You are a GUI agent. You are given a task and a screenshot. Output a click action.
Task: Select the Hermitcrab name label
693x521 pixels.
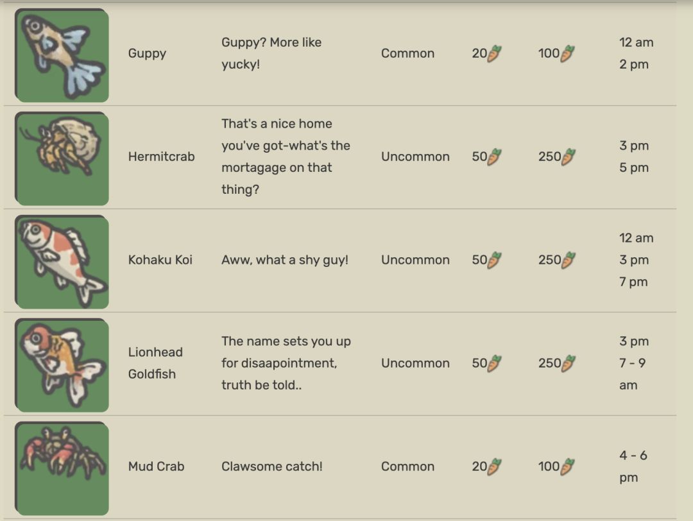(x=161, y=157)
